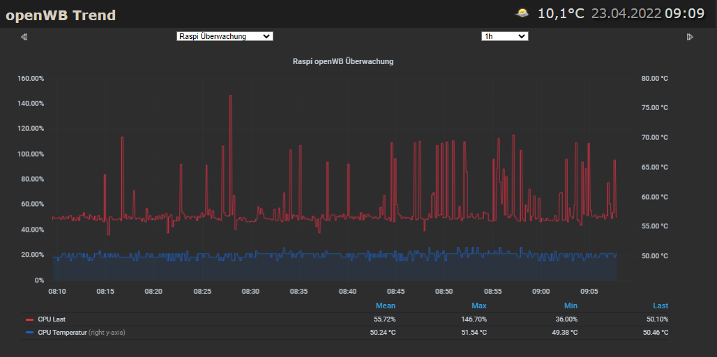Sort legend by Max column
The height and width of the screenshot is (357, 717).
(478, 306)
